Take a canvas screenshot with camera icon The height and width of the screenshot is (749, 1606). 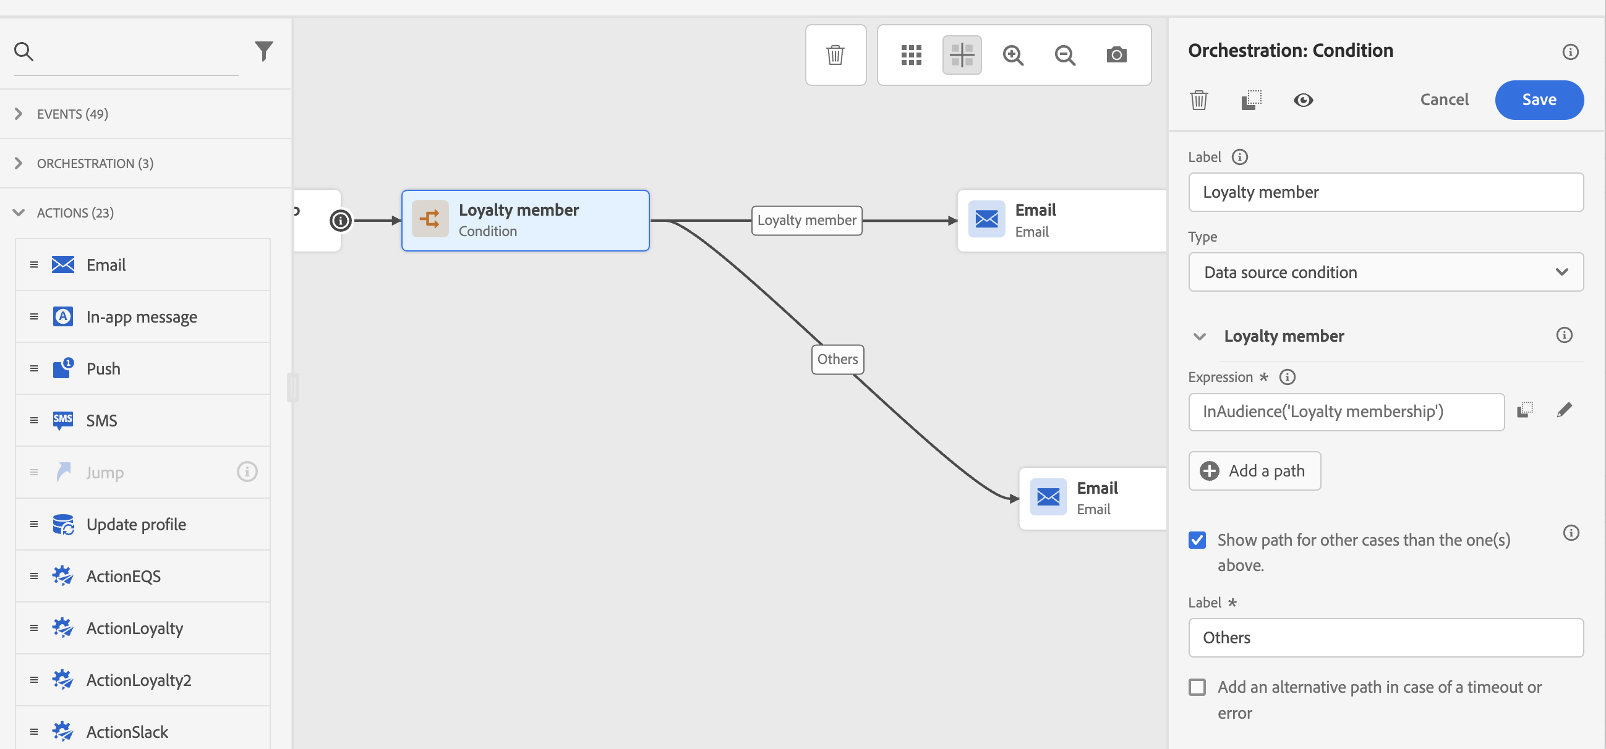[1116, 55]
